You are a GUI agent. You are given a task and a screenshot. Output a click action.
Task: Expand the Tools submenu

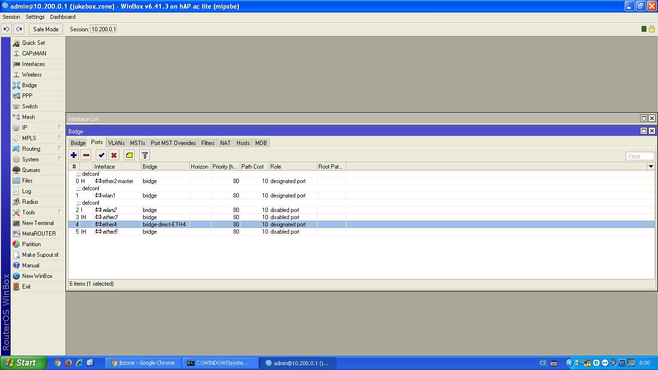point(38,212)
